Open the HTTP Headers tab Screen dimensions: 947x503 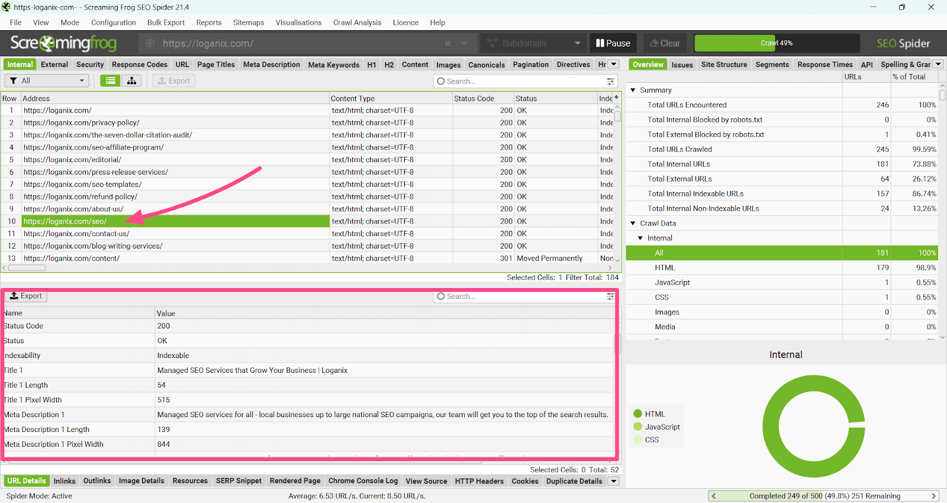pos(479,481)
